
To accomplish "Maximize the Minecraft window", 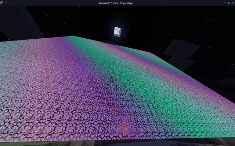I will pyautogui.click(x=229, y=3).
